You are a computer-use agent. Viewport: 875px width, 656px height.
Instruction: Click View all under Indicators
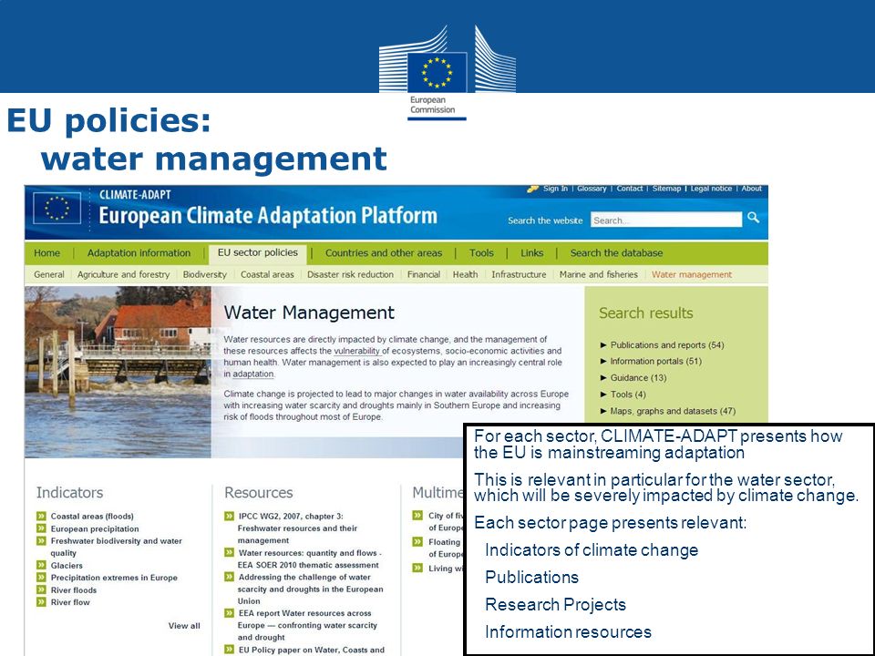[184, 626]
